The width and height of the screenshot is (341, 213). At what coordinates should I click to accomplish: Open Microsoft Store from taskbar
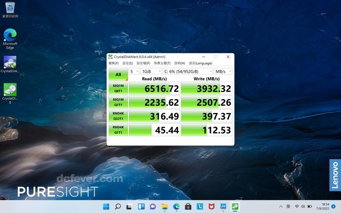188,207
